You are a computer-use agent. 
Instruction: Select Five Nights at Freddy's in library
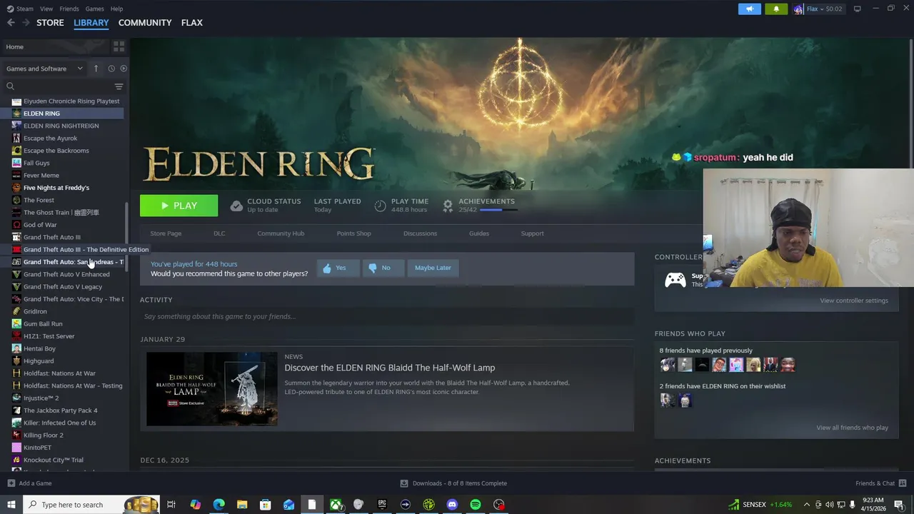(x=56, y=188)
